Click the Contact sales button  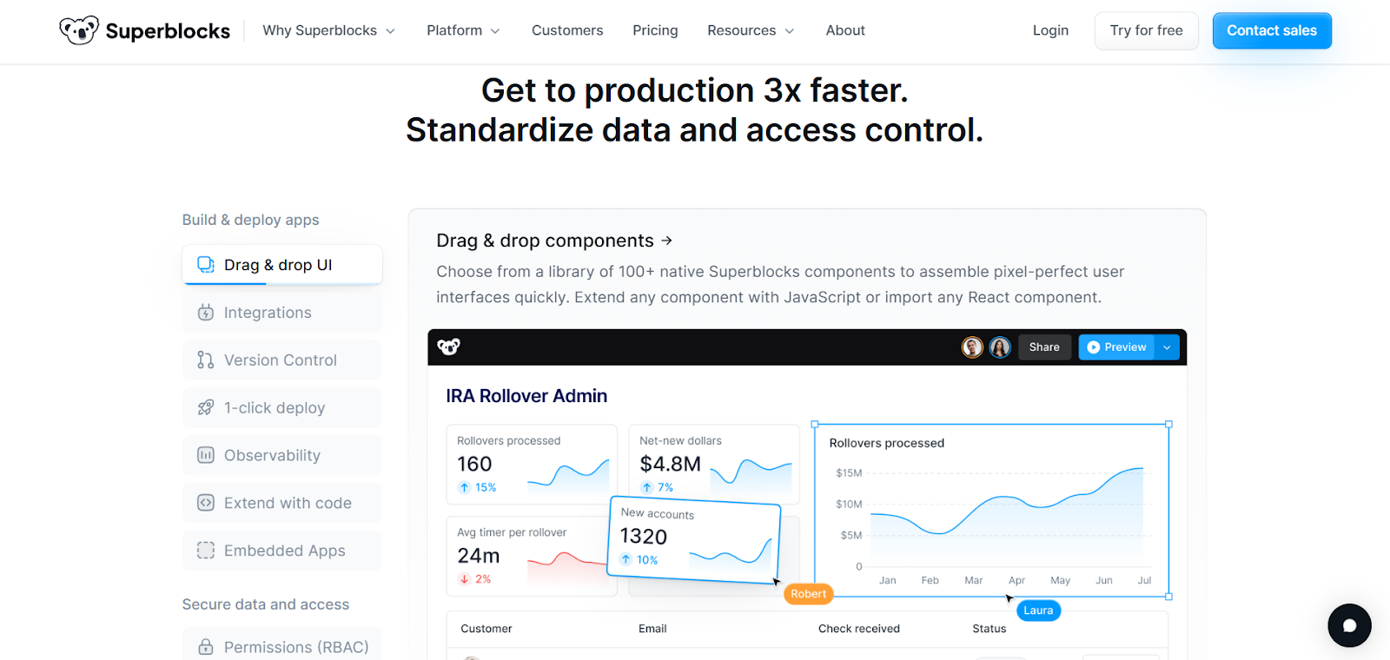tap(1272, 30)
